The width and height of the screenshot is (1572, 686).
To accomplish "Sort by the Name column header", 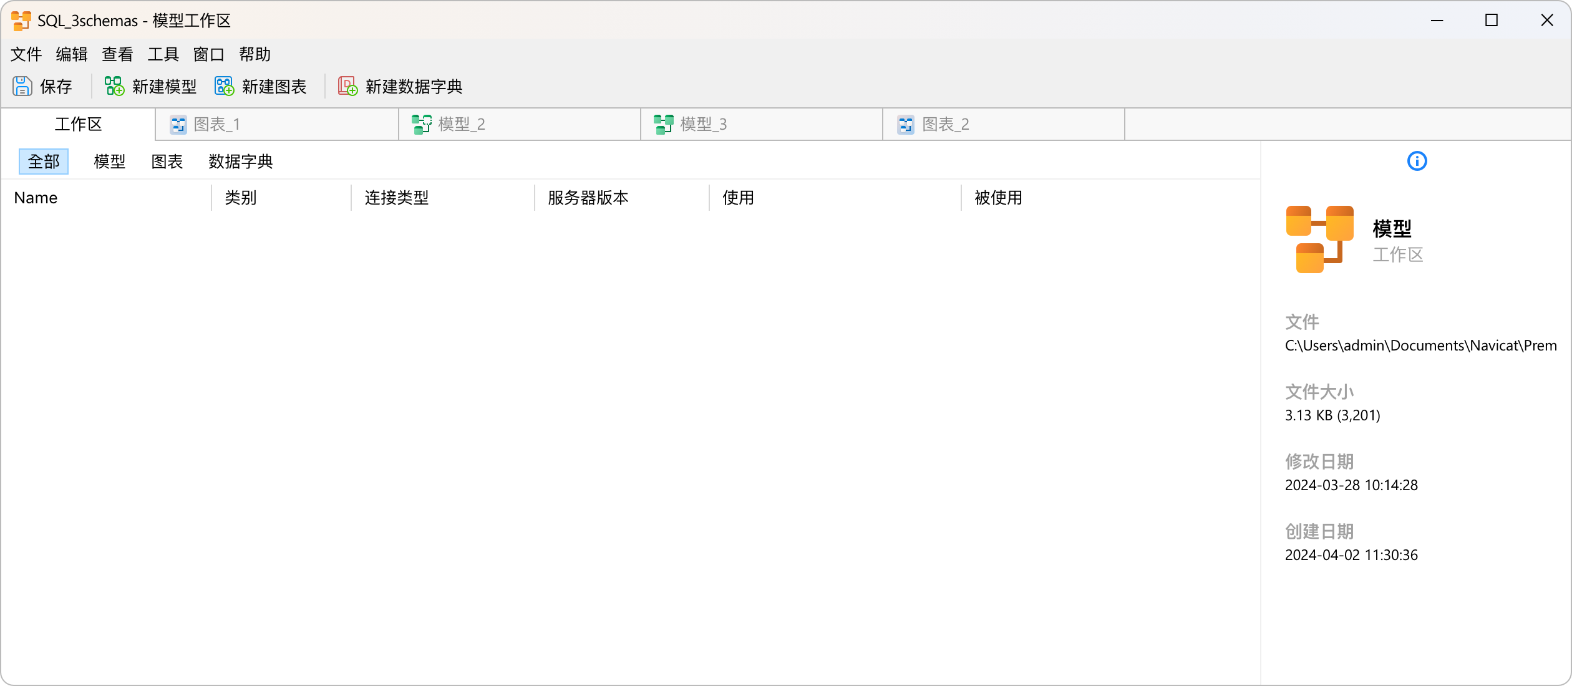I will (x=36, y=198).
